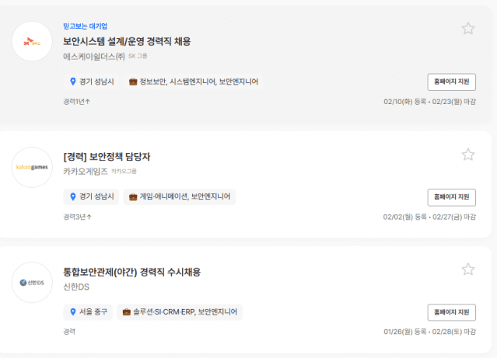Click briefcase icon beside 게임·애니메이션 category
The height and width of the screenshot is (358, 497).
click(x=133, y=196)
